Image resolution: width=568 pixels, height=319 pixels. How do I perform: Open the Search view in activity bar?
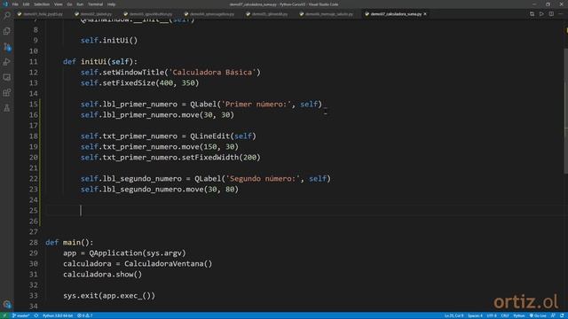tap(7, 15)
